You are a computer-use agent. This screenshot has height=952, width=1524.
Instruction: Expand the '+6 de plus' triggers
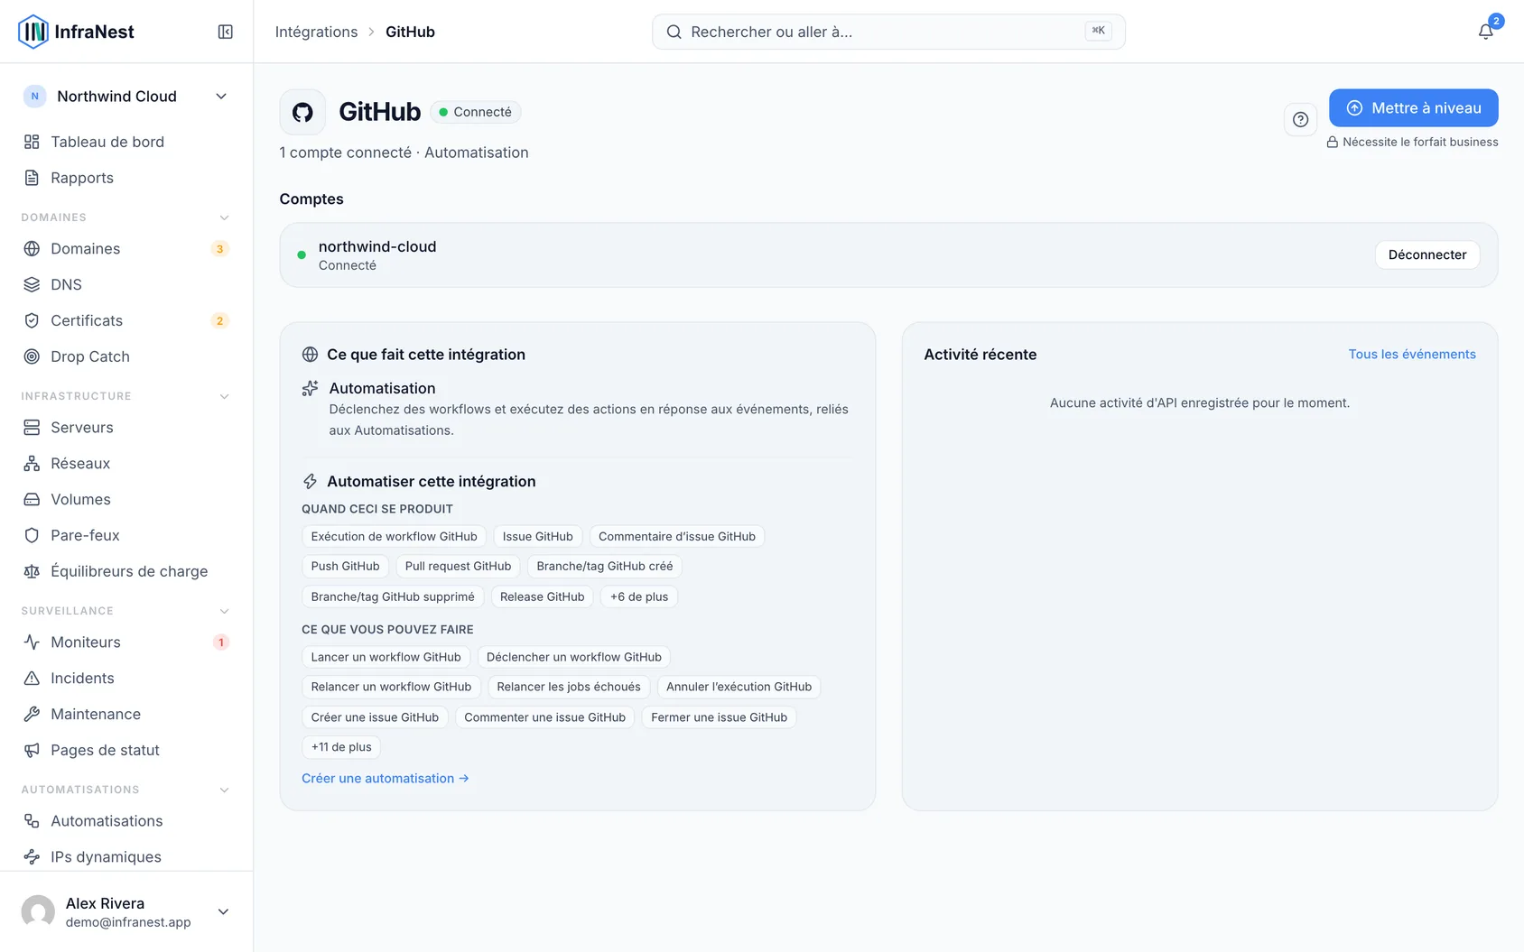(x=639, y=596)
